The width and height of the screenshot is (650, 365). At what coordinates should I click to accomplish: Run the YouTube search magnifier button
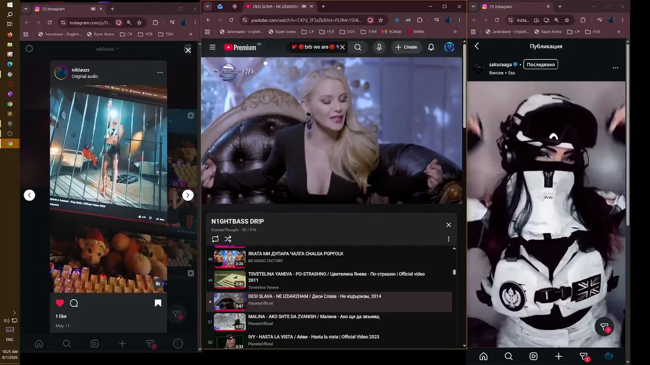click(358, 47)
